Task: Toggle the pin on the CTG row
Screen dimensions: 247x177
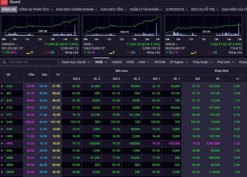Action: pyautogui.click(x=2, y=107)
